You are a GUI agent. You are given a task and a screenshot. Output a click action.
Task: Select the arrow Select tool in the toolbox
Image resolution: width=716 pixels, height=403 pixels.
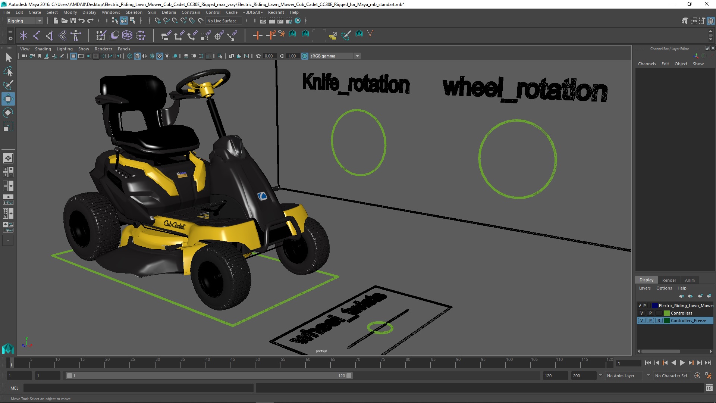(x=8, y=57)
